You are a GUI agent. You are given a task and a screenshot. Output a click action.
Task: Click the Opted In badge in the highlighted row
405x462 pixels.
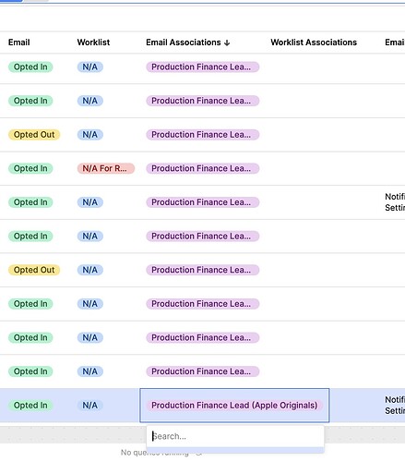30,406
